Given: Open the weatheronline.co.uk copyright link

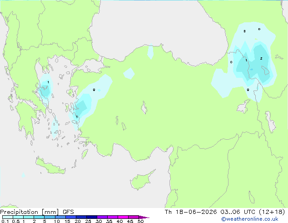Looking at the screenshot, I should coord(250,219).
